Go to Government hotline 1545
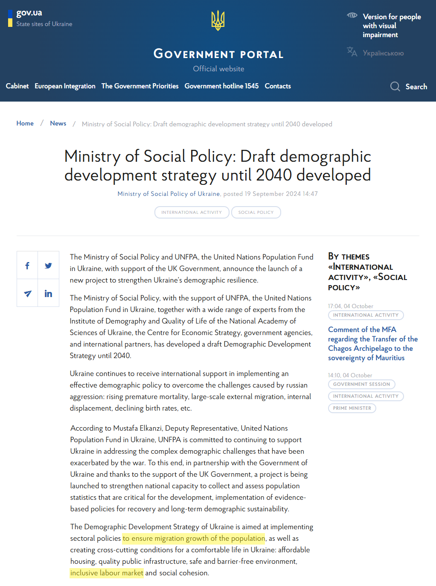This screenshot has height=586, width=436. (221, 86)
